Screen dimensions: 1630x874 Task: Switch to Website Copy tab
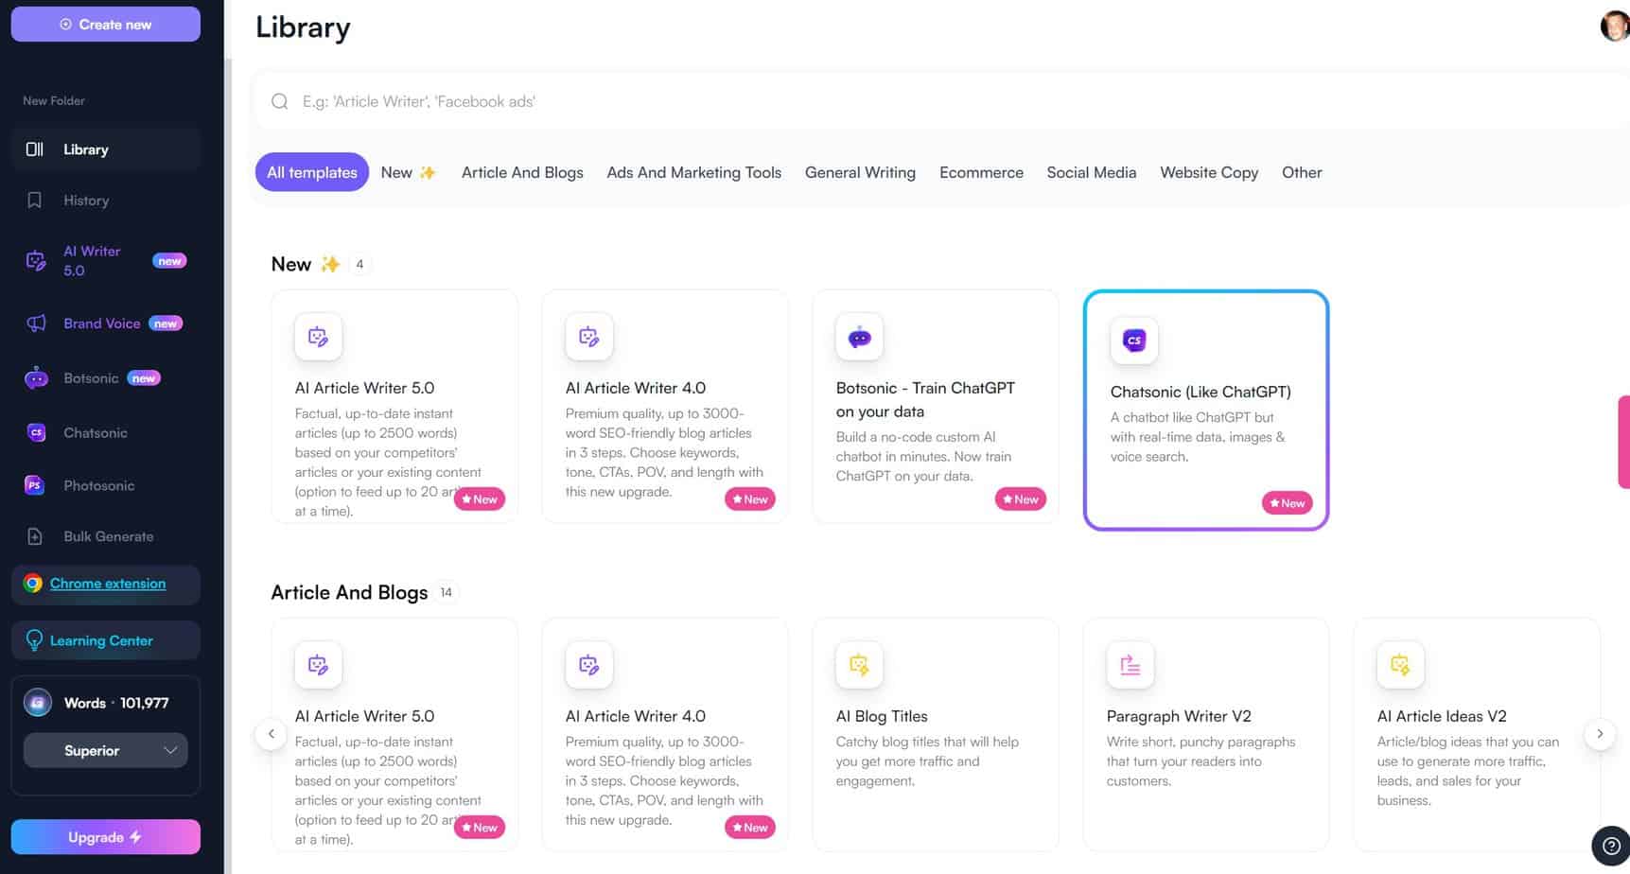(x=1209, y=172)
